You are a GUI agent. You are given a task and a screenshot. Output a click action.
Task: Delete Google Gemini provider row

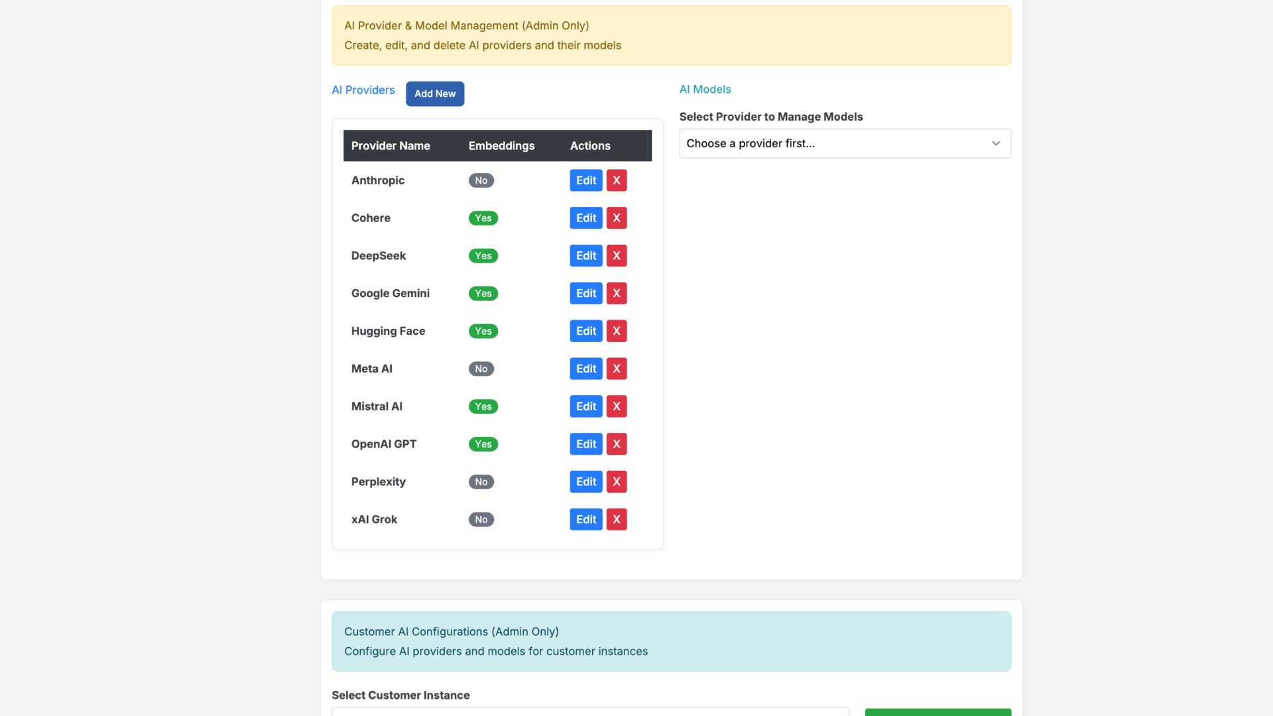point(616,293)
